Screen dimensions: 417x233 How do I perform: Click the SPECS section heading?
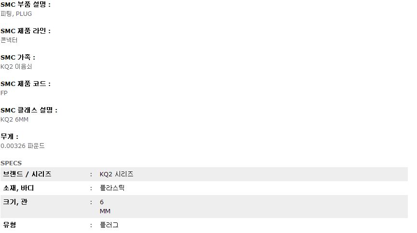point(11,163)
